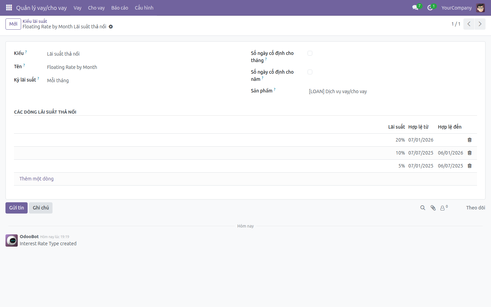
Task: Delete the 20% interest rate line
Action: coord(470,140)
